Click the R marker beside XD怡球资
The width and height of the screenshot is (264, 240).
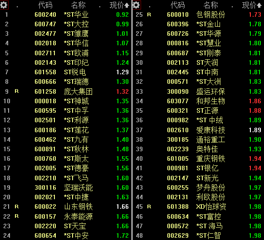149,206
